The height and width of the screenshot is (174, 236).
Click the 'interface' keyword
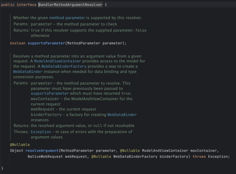click(26, 5)
